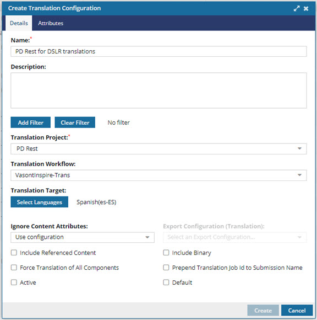Tick the Default checkbox
317x320 pixels.
[x=166, y=282]
